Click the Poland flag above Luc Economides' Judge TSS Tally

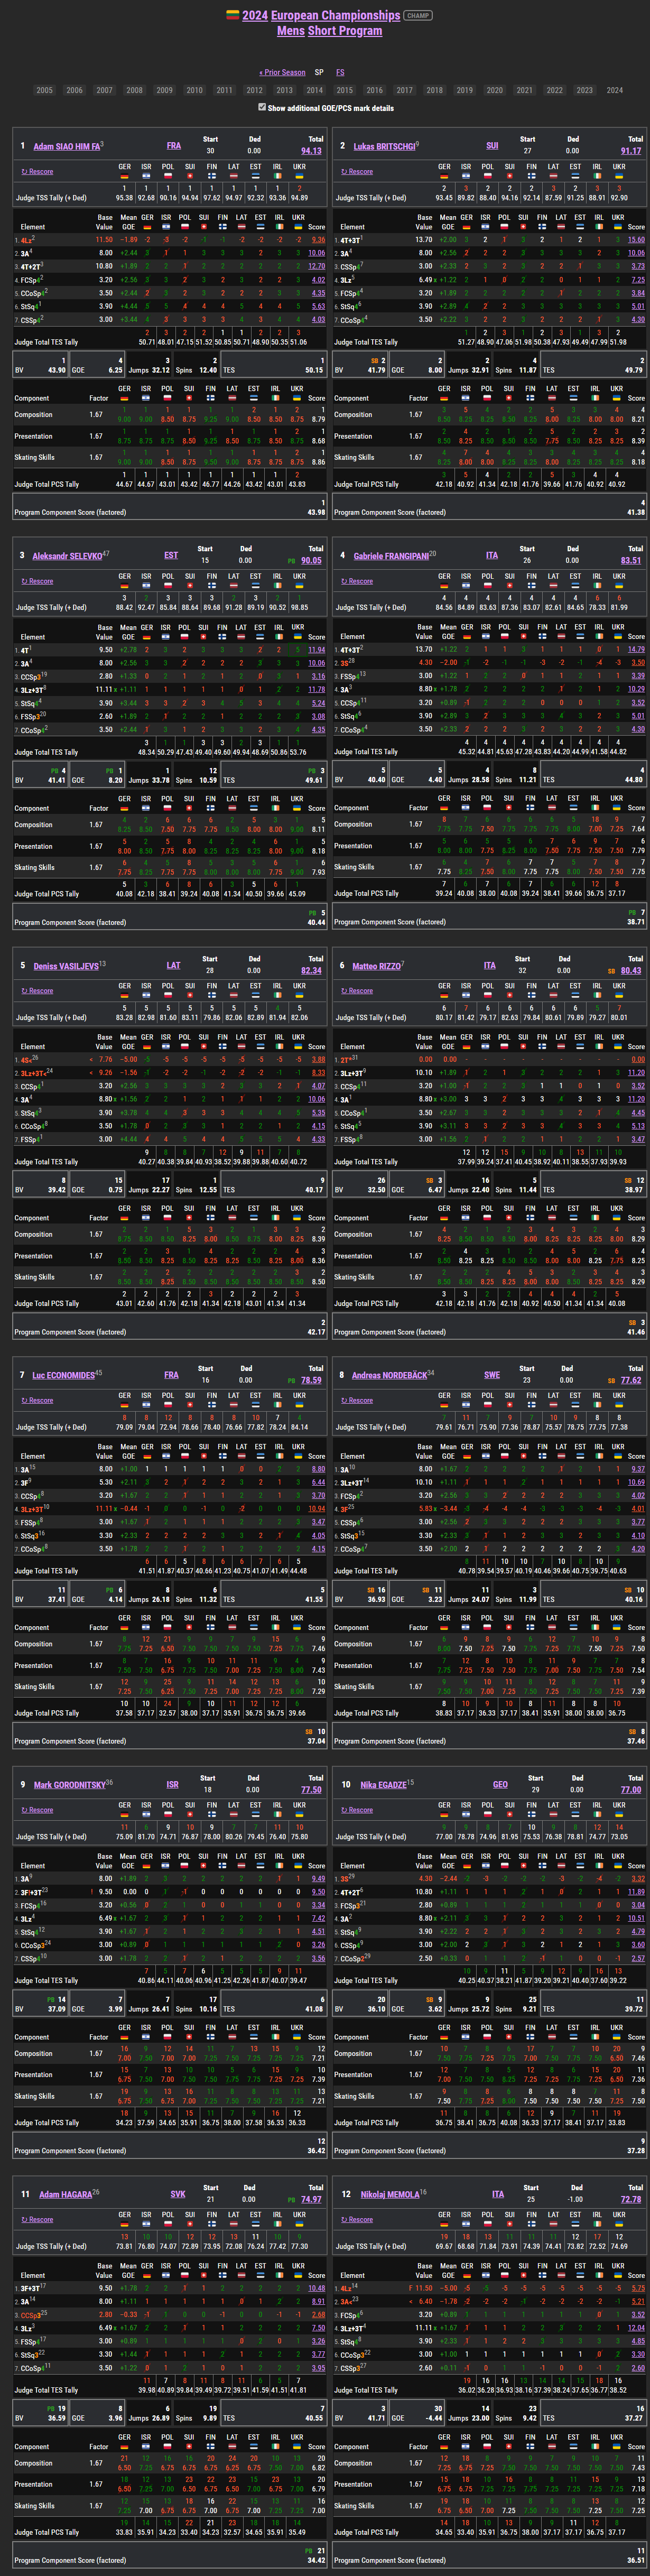tap(168, 1405)
